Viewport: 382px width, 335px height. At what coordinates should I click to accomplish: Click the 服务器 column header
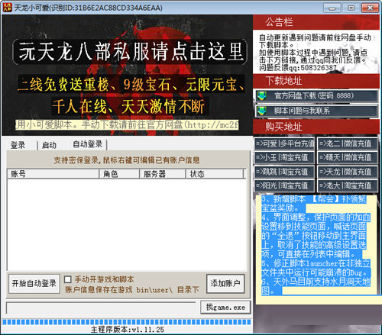163,174
